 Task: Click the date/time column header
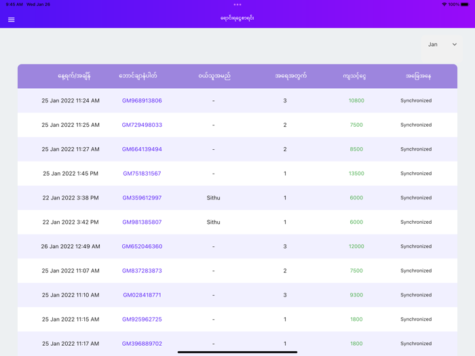click(x=74, y=76)
